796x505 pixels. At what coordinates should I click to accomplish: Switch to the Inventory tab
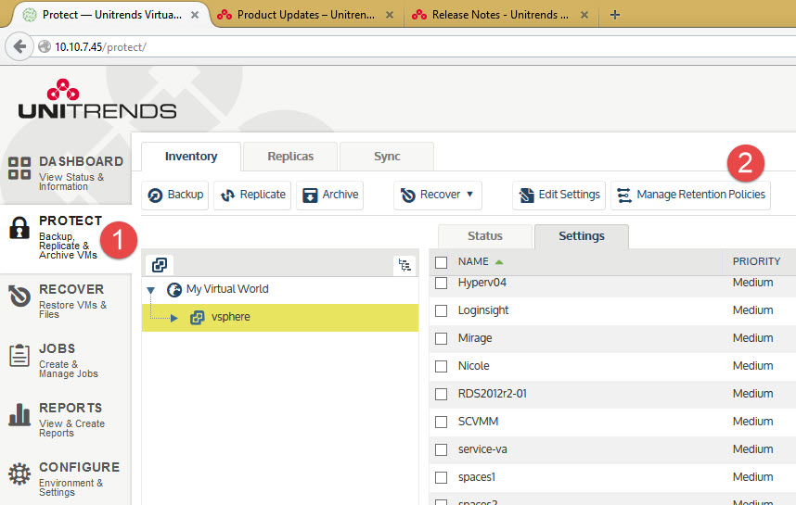point(191,157)
